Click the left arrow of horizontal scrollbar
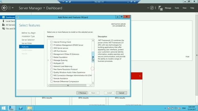The height and width of the screenshot is (111, 198). (x=49, y=85)
